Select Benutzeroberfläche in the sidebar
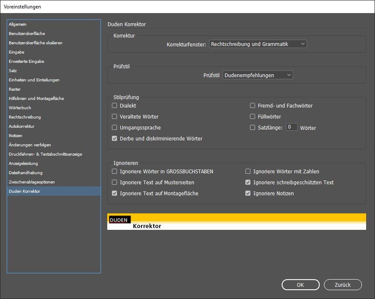Image resolution: width=375 pixels, height=299 pixels. coord(54,34)
